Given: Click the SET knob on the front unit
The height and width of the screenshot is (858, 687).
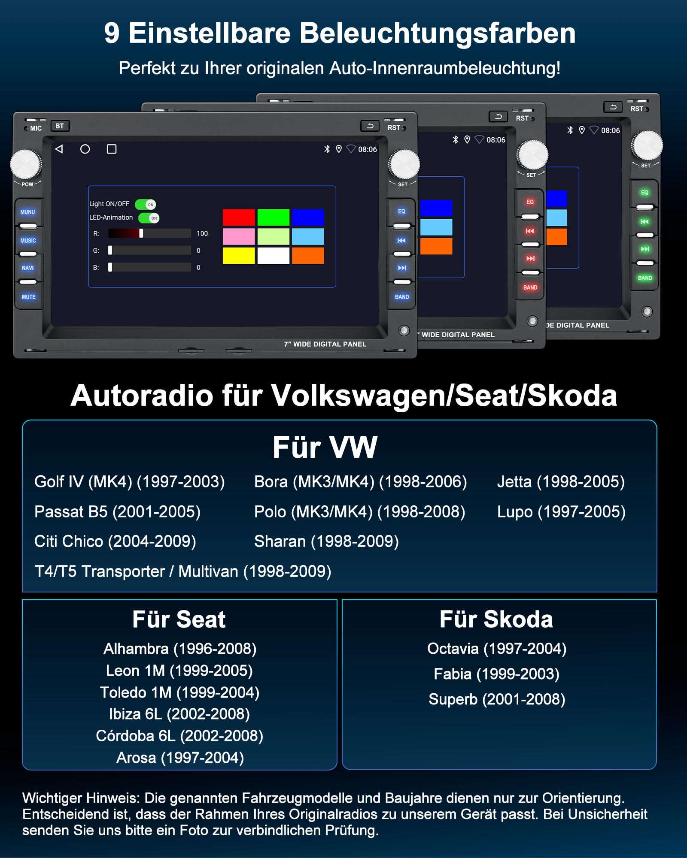Looking at the screenshot, I should [404, 164].
